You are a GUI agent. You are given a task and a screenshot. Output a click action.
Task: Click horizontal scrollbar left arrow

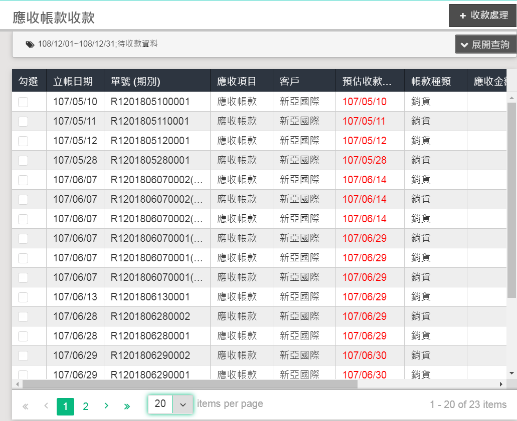[x=18, y=384]
